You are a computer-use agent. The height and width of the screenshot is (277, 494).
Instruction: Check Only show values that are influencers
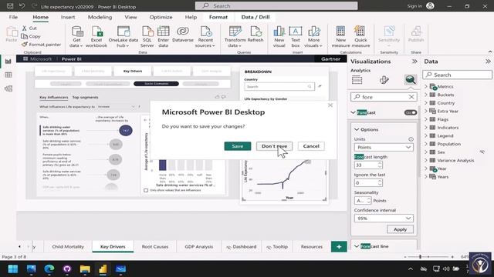tap(146, 190)
